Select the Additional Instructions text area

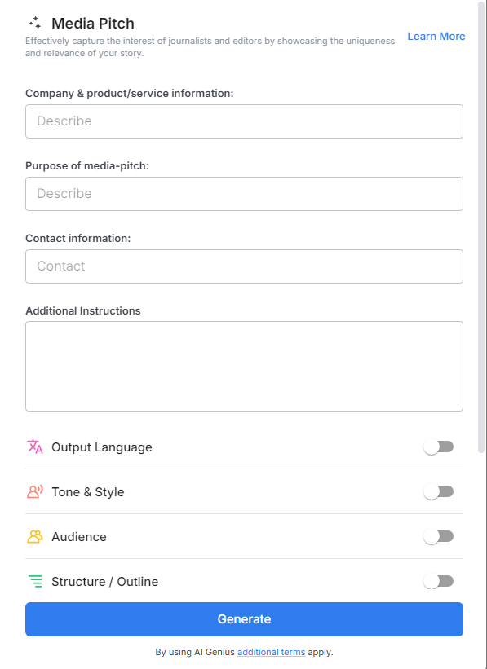[x=244, y=366]
